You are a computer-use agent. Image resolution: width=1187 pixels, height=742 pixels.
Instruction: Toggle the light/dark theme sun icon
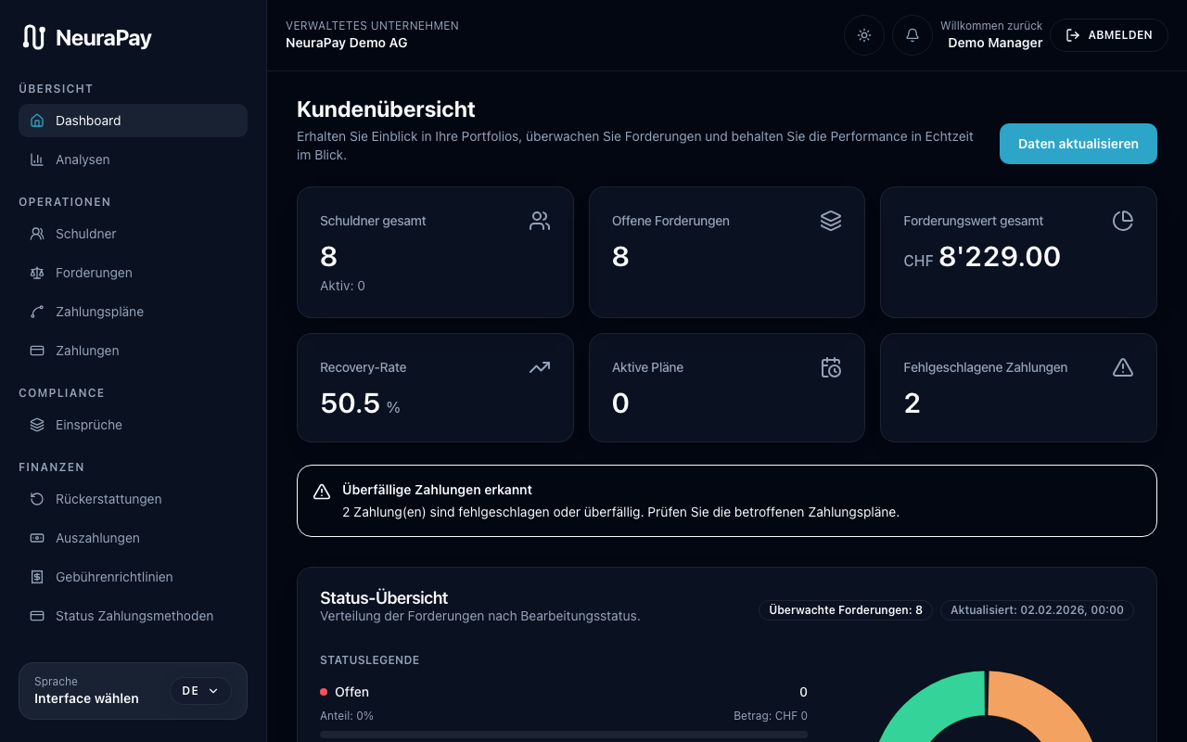pyautogui.click(x=864, y=35)
